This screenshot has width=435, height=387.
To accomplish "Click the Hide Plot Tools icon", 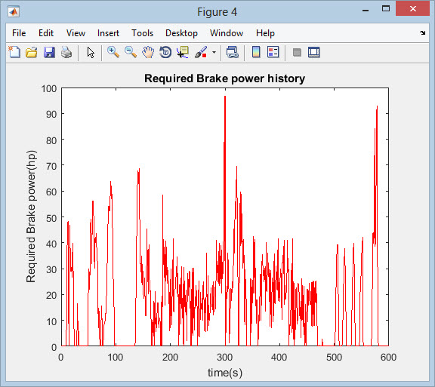I will pos(297,52).
